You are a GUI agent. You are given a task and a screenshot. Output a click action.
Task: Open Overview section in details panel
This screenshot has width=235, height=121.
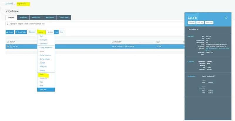click(x=190, y=37)
